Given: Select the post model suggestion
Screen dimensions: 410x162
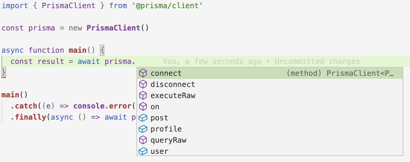Looking at the screenshot, I should (270, 118).
